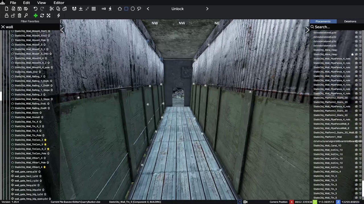Screen dimensions: 364x204
Task: Open the File menu
Action: point(13,3)
